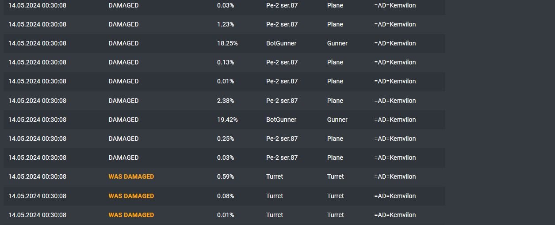This screenshot has width=555, height=225.
Task: Click the 18.25% damage value
Action: coord(227,43)
